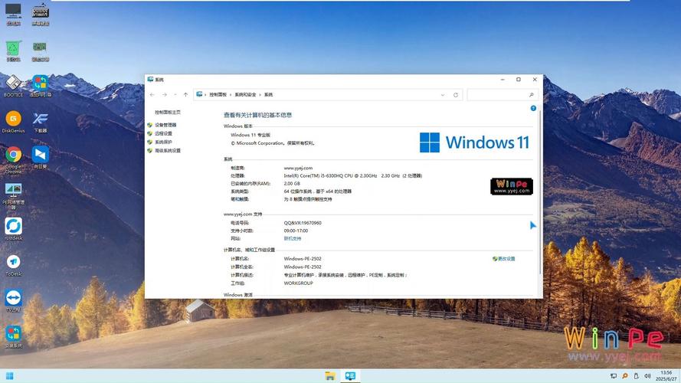Open the ToDesk desktop icon
Viewport: 681px width, 383px height.
click(x=14, y=265)
